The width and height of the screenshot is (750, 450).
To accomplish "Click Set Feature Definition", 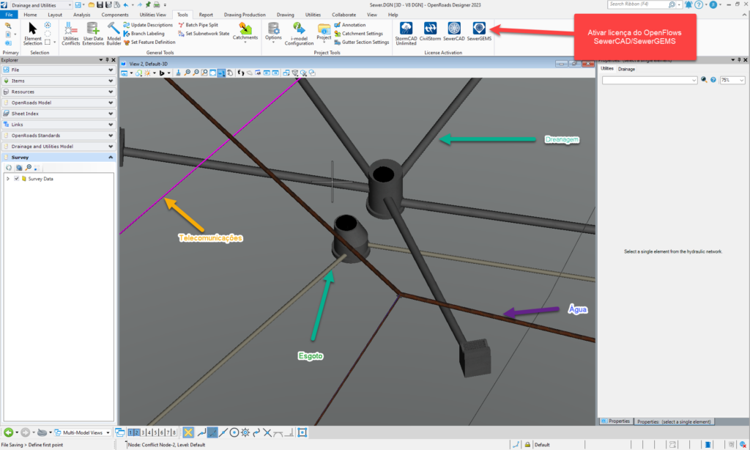I will click(149, 42).
